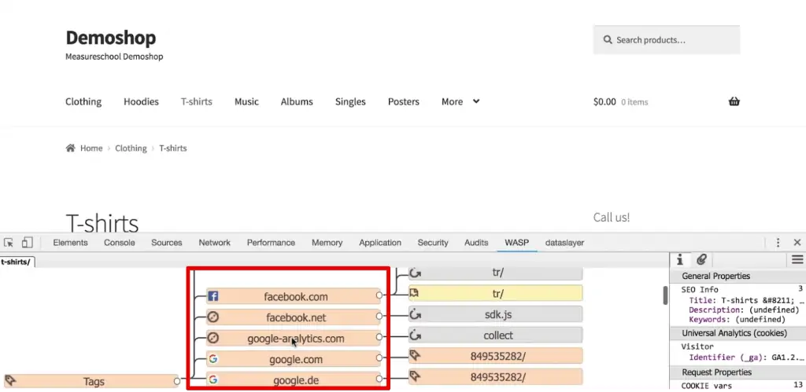Expand the facebook.net node connector circle
This screenshot has height=392, width=806.
(x=379, y=317)
